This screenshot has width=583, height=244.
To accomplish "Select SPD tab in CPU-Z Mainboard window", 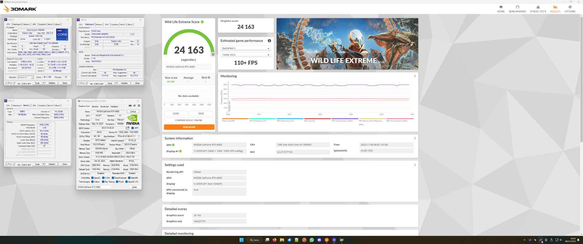I will [x=107, y=25].
